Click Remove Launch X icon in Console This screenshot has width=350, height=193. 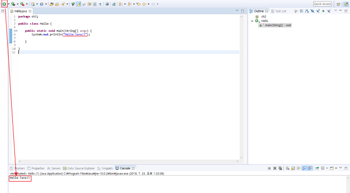tap(275, 168)
